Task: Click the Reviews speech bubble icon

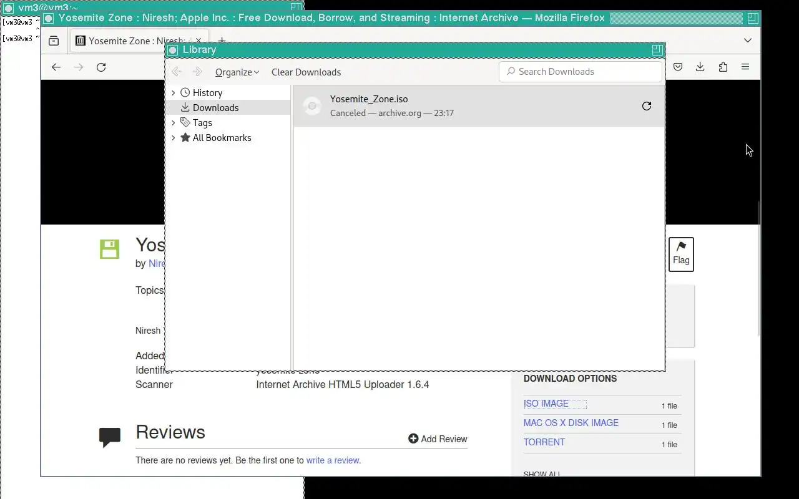Action: (x=110, y=437)
